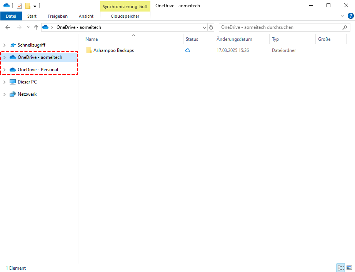Switch to the Start ribbon tab
Viewport: 355px width, 272px height.
pos(32,16)
